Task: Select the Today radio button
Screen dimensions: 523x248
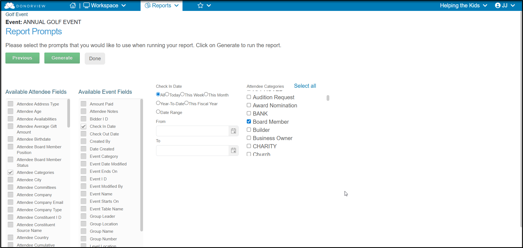Action: [167, 94]
